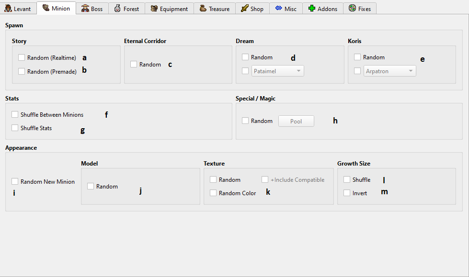Open the Shop tab
This screenshot has width=469, height=277.
click(x=252, y=8)
